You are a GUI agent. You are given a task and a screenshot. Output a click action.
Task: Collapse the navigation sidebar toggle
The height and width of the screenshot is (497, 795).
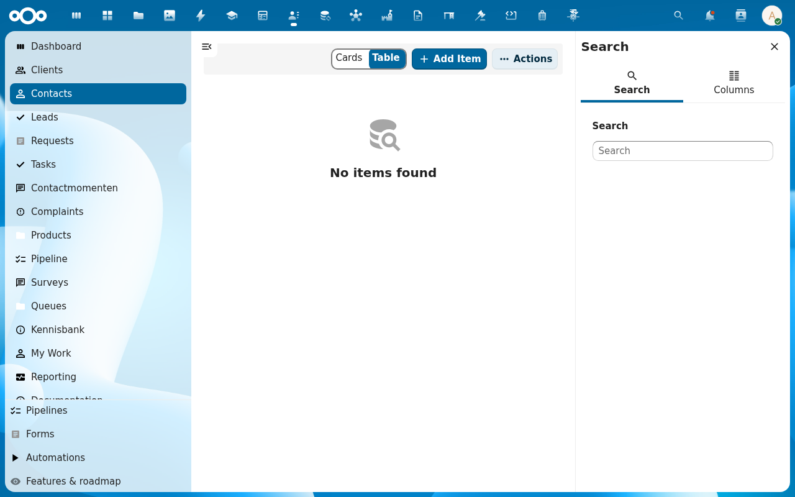tap(207, 47)
